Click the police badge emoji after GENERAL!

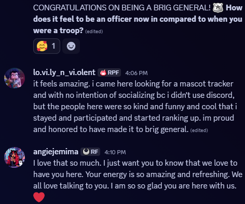pos(217,8)
